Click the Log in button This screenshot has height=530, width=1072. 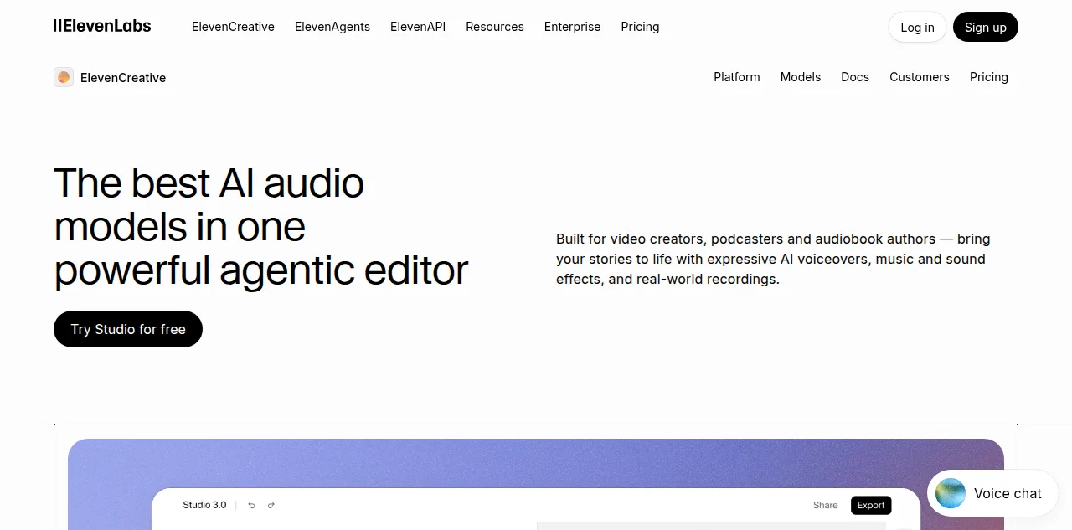coord(917,27)
